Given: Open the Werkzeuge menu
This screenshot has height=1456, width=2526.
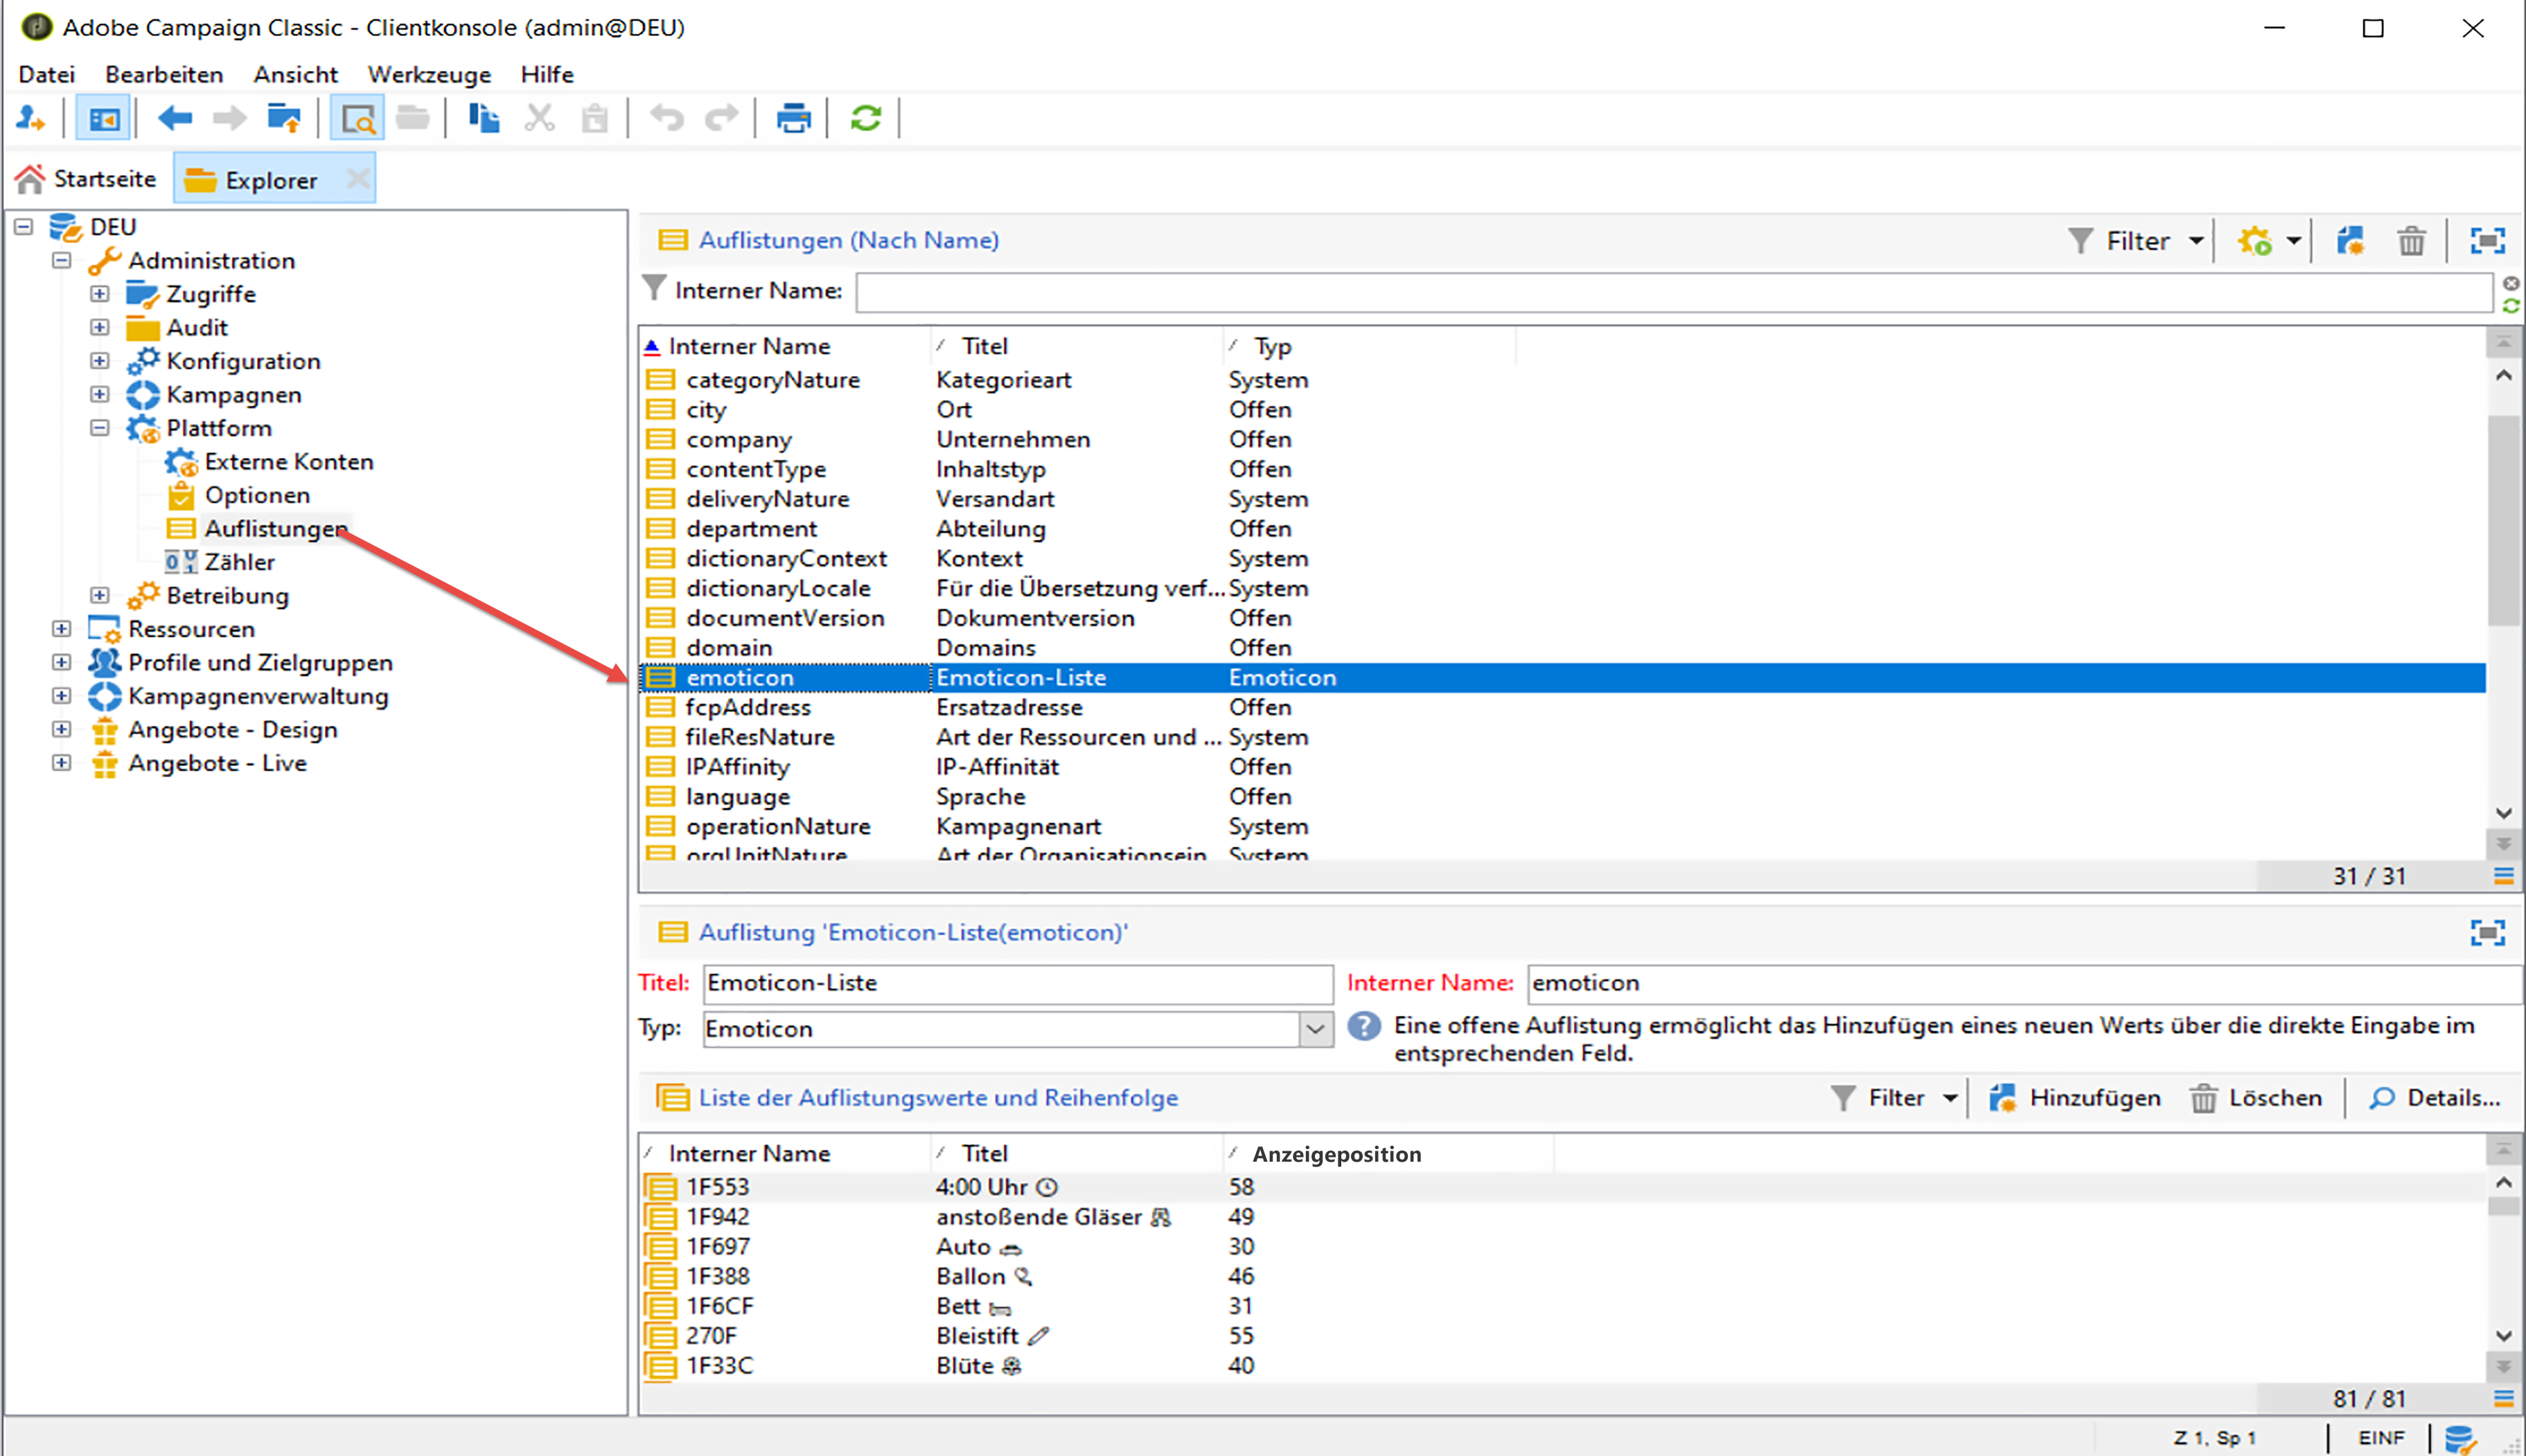Looking at the screenshot, I should click(429, 75).
